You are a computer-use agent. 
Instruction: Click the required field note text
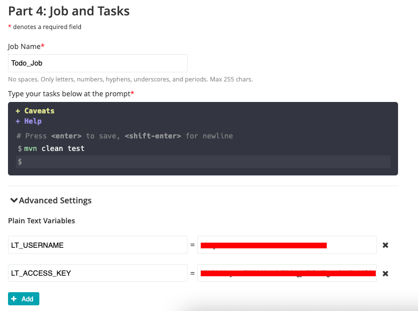click(44, 27)
